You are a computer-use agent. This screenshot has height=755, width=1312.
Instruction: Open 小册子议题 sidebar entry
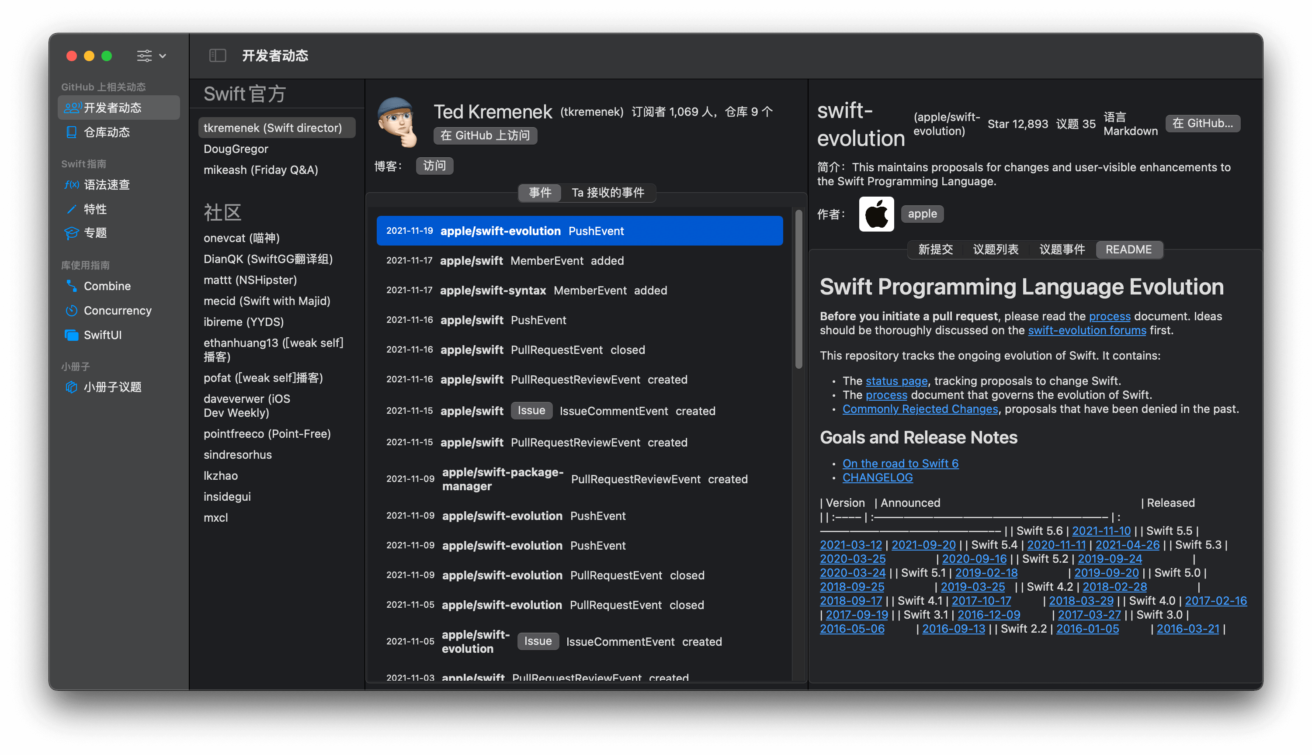coord(119,387)
